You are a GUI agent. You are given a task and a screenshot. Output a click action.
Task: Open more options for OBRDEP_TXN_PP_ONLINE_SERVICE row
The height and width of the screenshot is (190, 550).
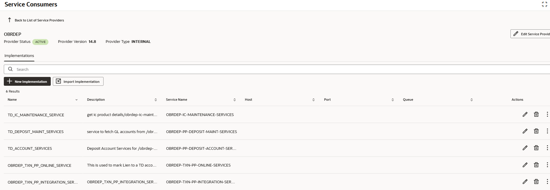pyautogui.click(x=547, y=165)
